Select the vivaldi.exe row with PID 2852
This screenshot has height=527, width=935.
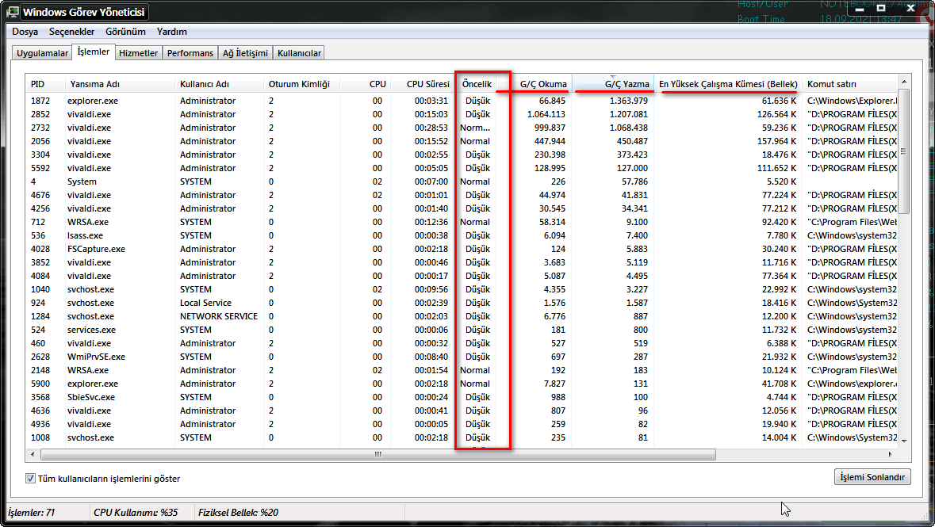coord(462,114)
